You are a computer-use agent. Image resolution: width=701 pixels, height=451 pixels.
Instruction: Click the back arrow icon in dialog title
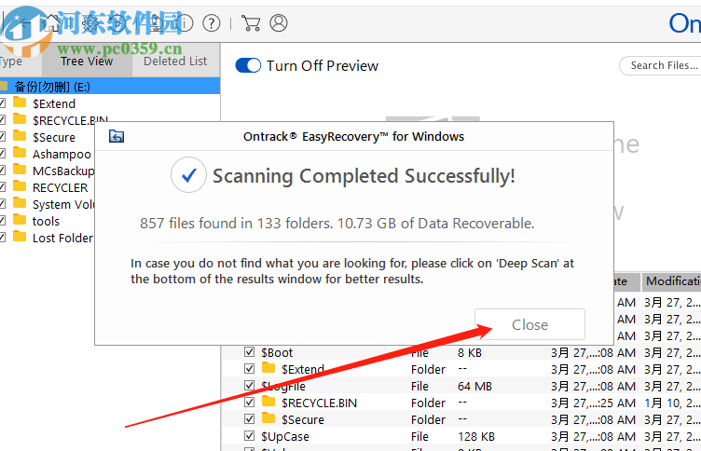(x=117, y=136)
